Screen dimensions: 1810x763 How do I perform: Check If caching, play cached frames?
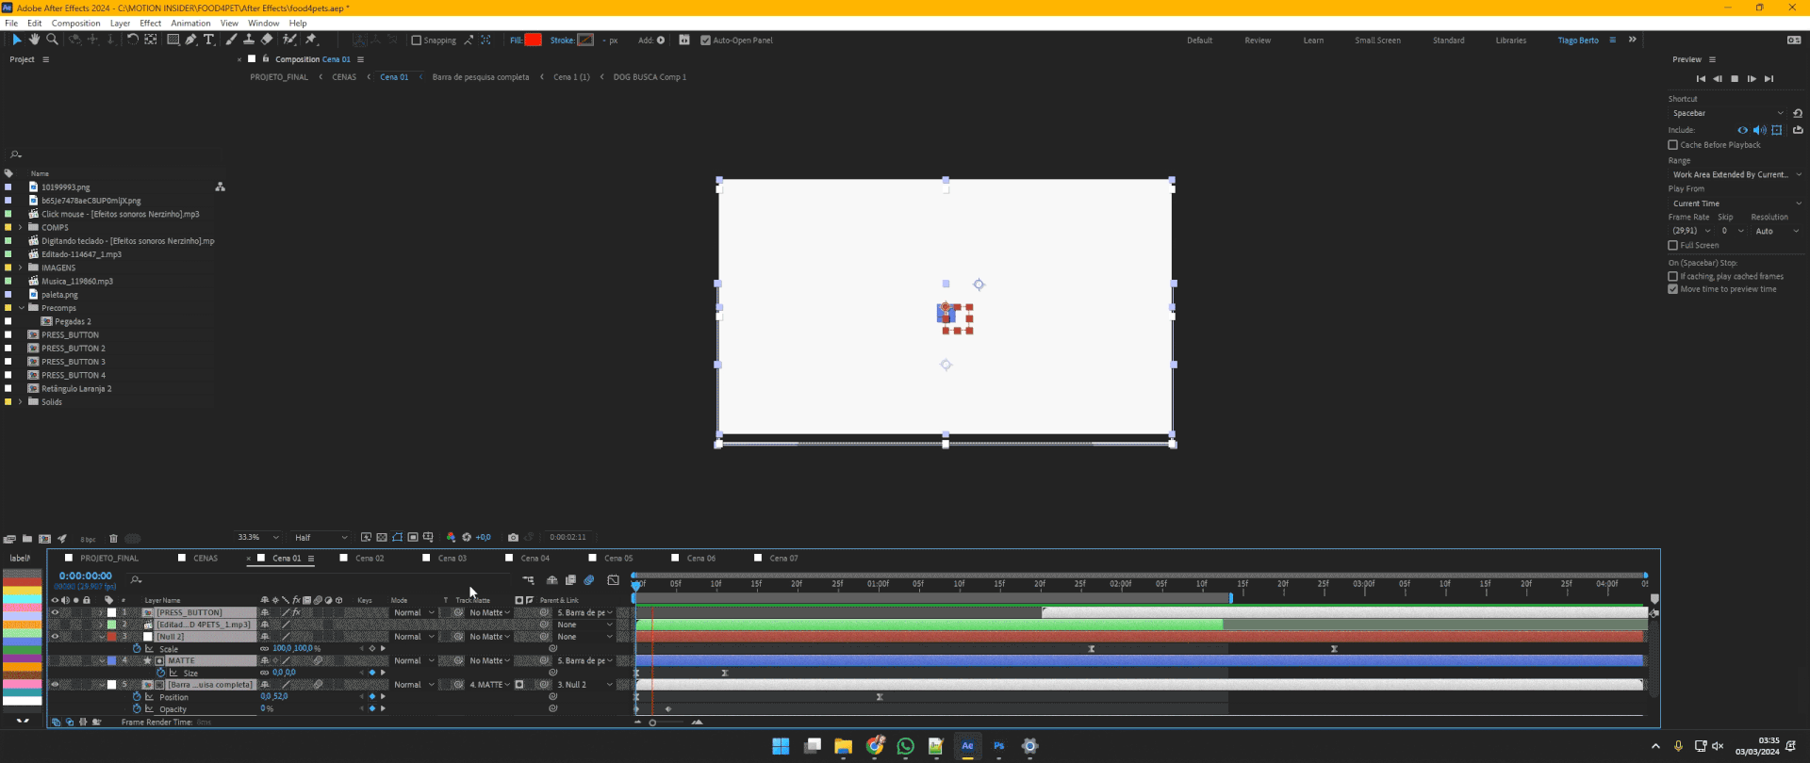pyautogui.click(x=1673, y=276)
